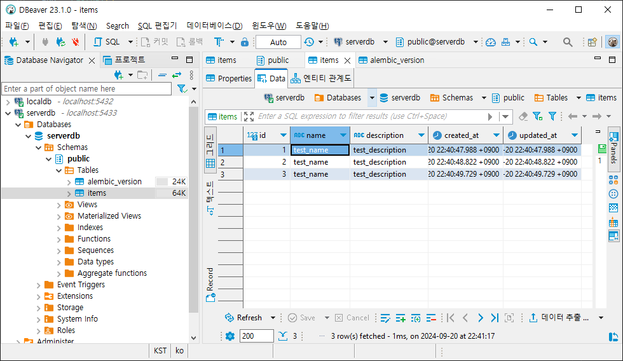Expand the Views folder node
Viewport: 623px width, 361px height.
coord(58,205)
